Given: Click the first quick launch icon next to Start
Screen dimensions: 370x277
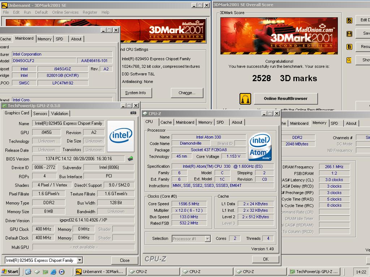Looking at the screenshot, I should pyautogui.click(x=28, y=272).
